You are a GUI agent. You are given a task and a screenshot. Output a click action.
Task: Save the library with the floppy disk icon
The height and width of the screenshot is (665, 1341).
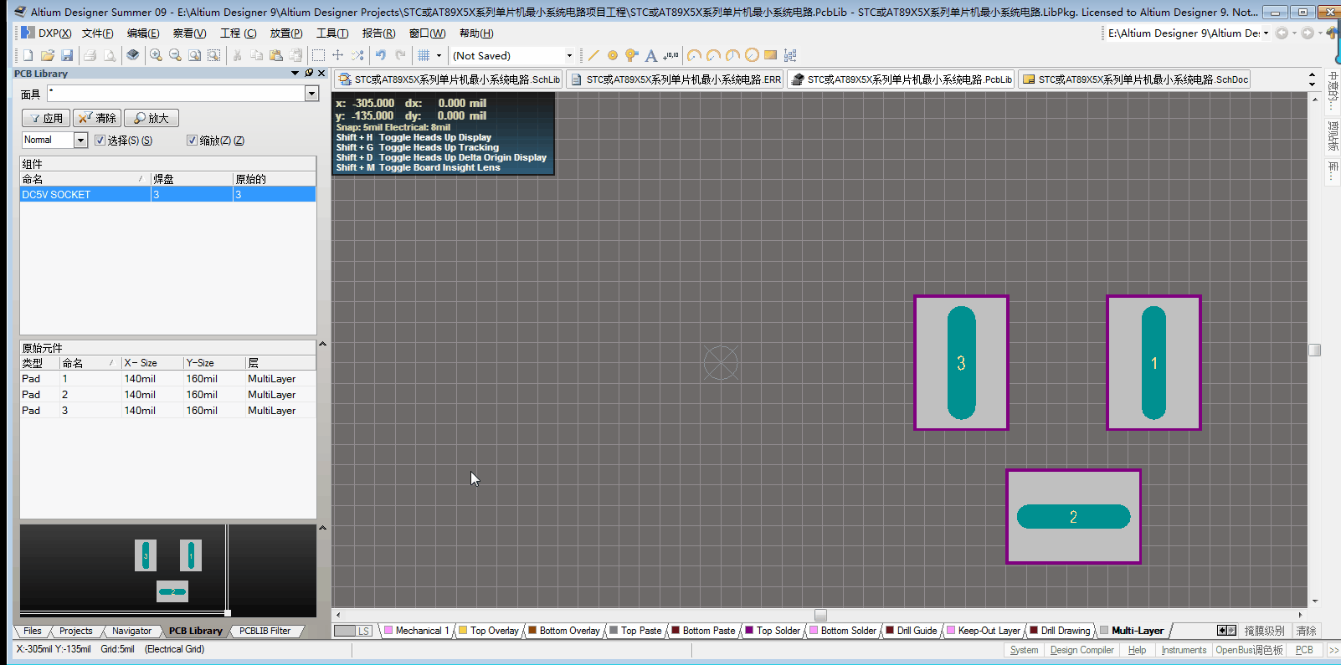(67, 55)
